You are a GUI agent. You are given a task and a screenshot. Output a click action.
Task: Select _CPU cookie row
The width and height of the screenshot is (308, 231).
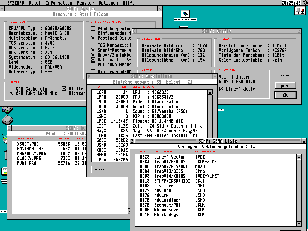(149, 92)
